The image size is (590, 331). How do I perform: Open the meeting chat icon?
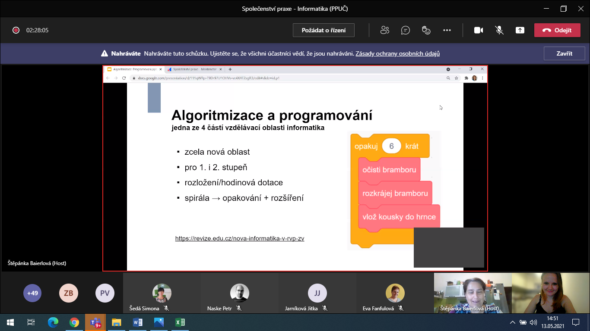point(405,30)
